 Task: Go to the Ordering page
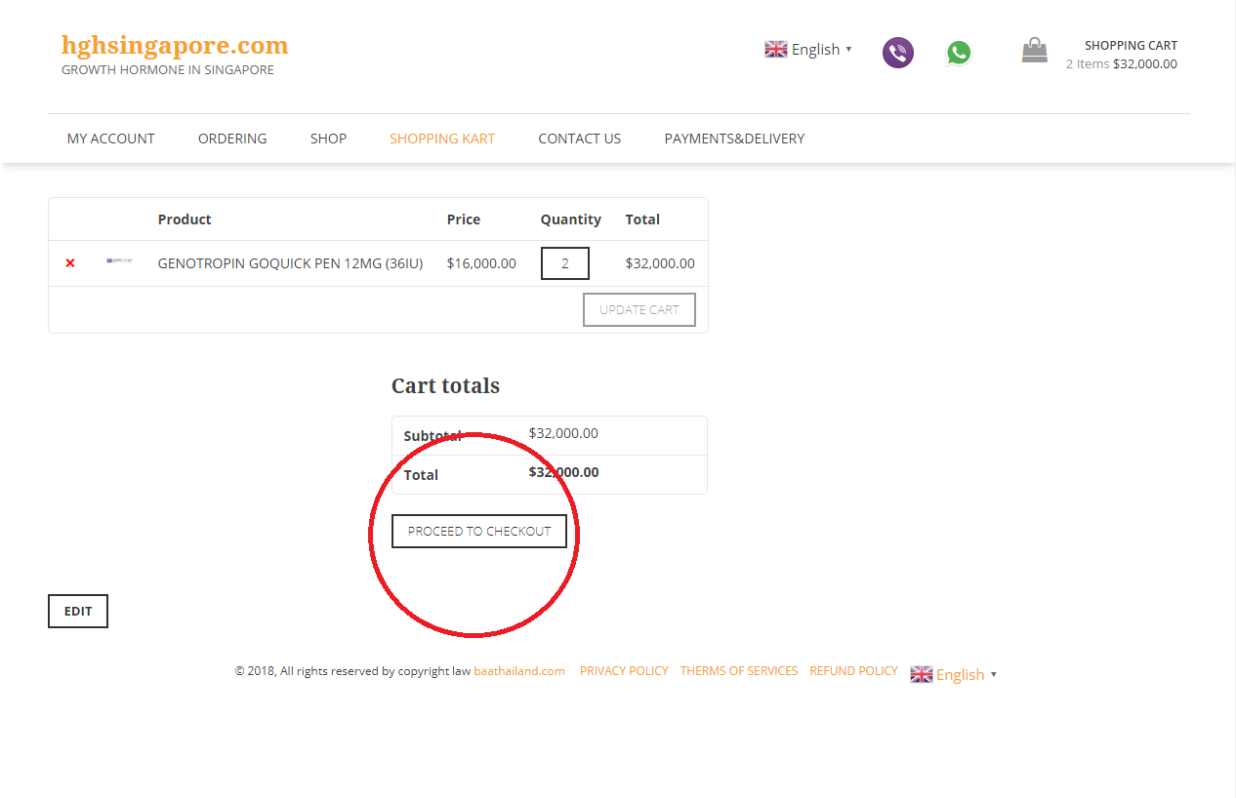tap(232, 139)
